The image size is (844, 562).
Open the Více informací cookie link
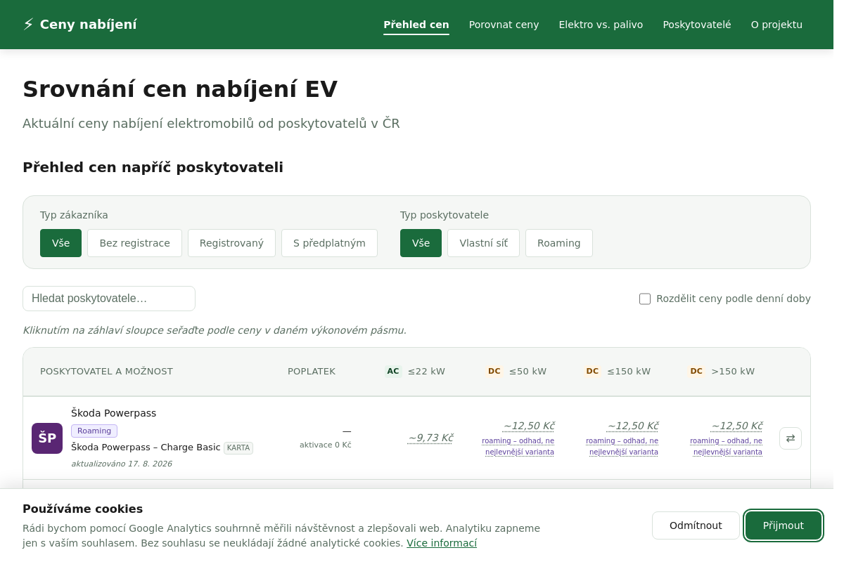442,543
